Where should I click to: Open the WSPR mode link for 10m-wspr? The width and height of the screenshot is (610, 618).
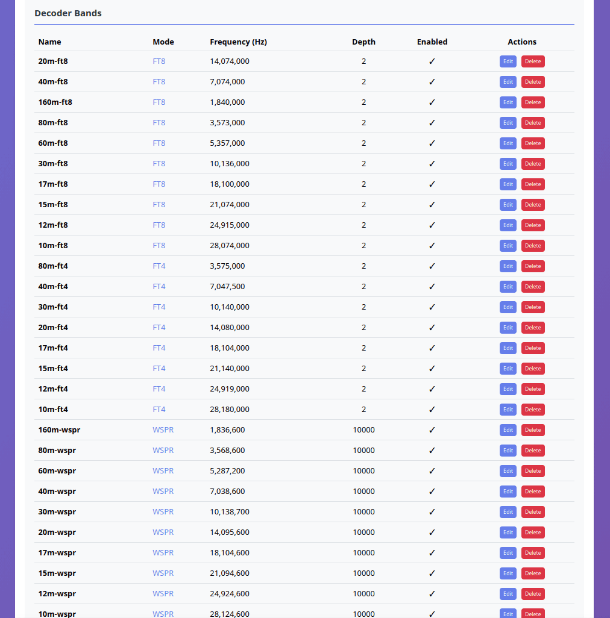163,614
